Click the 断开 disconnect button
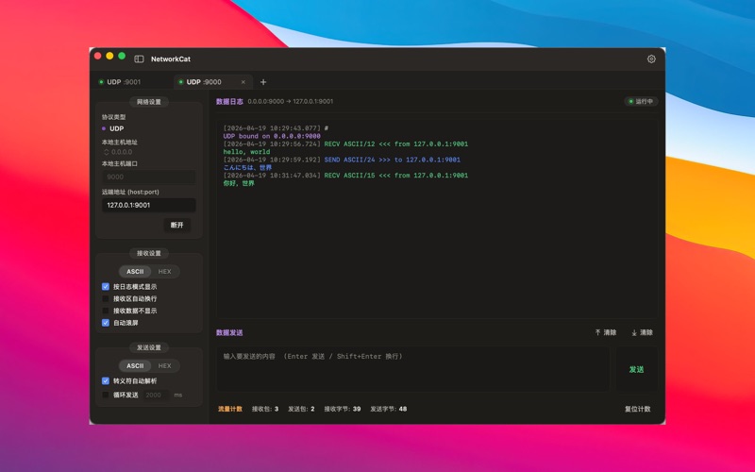The image size is (755, 472). (x=176, y=225)
